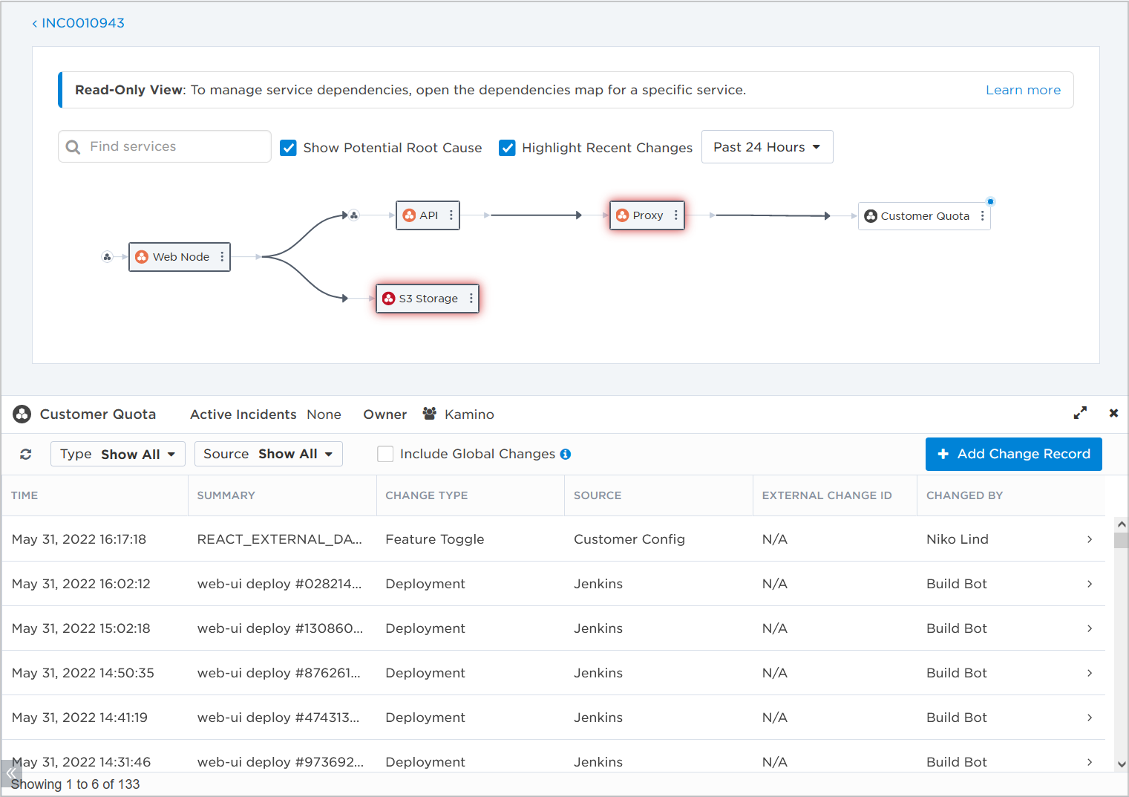This screenshot has width=1129, height=797.
Task: Expand the 15:02:18 deployment row chevron
Action: 1090,628
